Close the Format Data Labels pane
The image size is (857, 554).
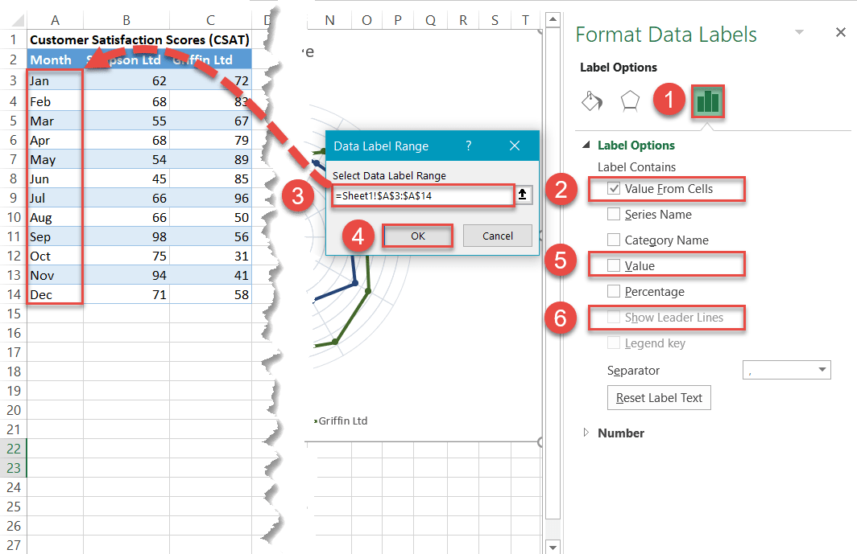(x=841, y=33)
